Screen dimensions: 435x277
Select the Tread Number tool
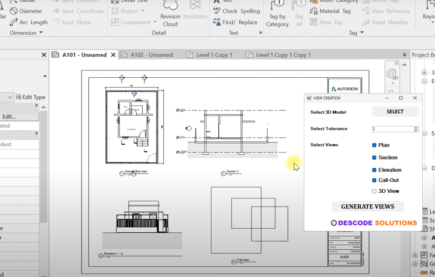point(385,22)
